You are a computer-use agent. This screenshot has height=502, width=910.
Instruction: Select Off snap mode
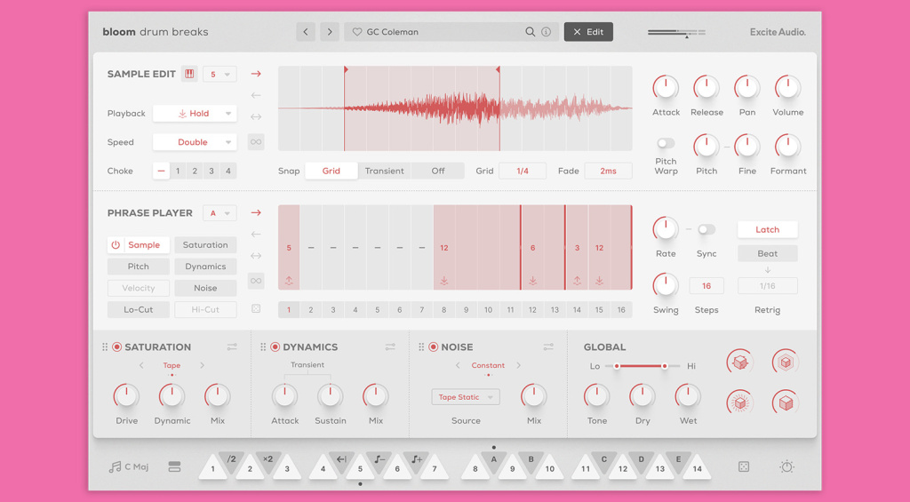pos(437,171)
